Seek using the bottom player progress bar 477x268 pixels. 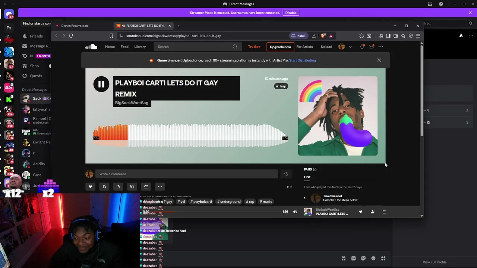pyautogui.click(x=215, y=212)
